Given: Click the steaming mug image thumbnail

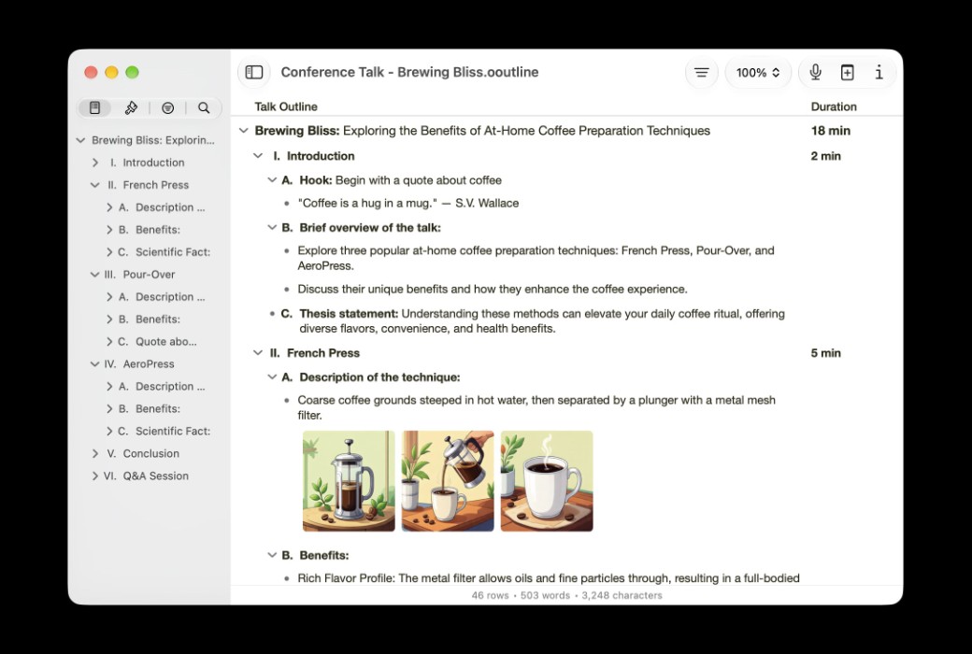Looking at the screenshot, I should 547,481.
